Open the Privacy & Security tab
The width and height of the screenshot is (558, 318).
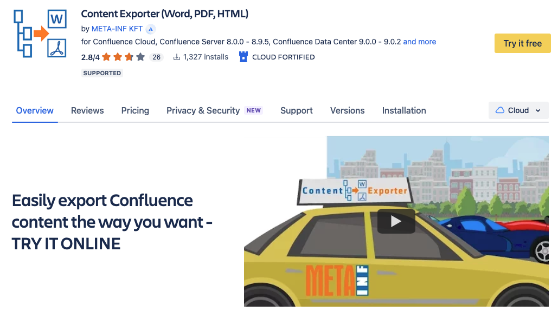click(203, 111)
